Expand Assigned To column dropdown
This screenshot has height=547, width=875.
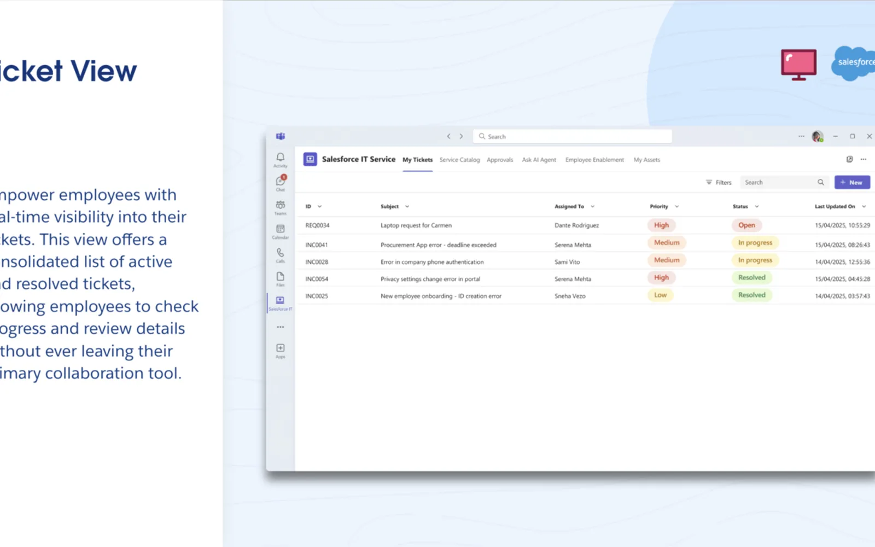click(x=592, y=206)
